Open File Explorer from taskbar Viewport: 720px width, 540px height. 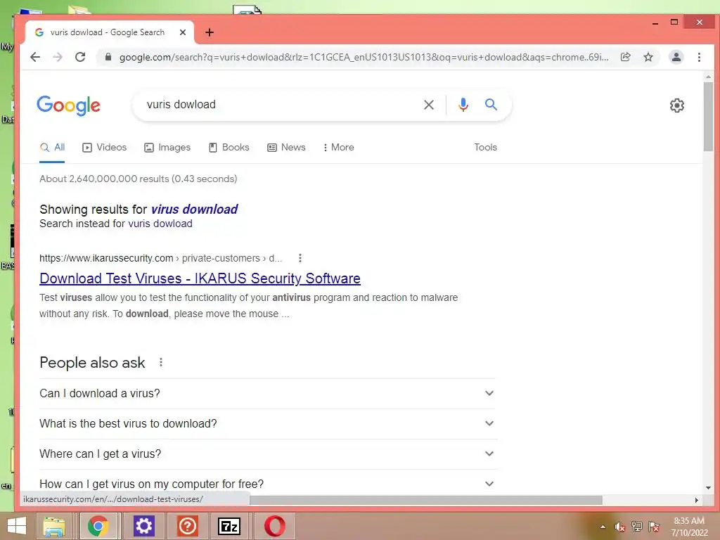54,526
